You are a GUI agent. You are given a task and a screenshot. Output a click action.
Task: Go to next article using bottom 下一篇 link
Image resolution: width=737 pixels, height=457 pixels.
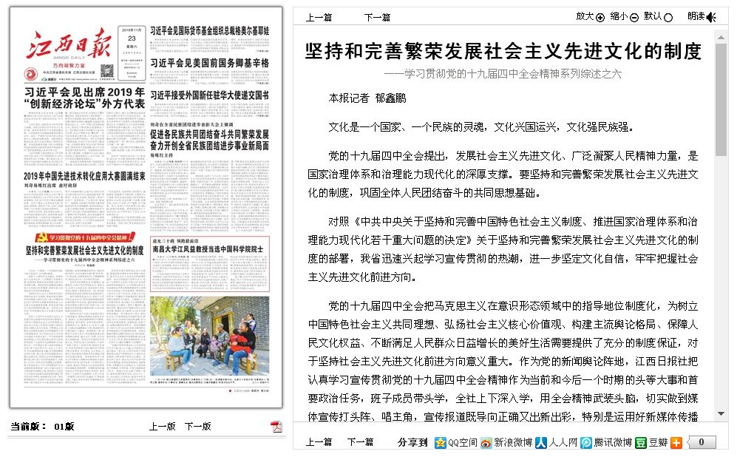360,442
